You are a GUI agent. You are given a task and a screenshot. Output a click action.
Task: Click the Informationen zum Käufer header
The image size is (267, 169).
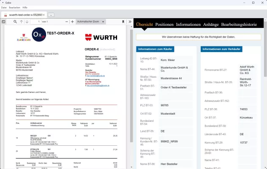[155, 49]
